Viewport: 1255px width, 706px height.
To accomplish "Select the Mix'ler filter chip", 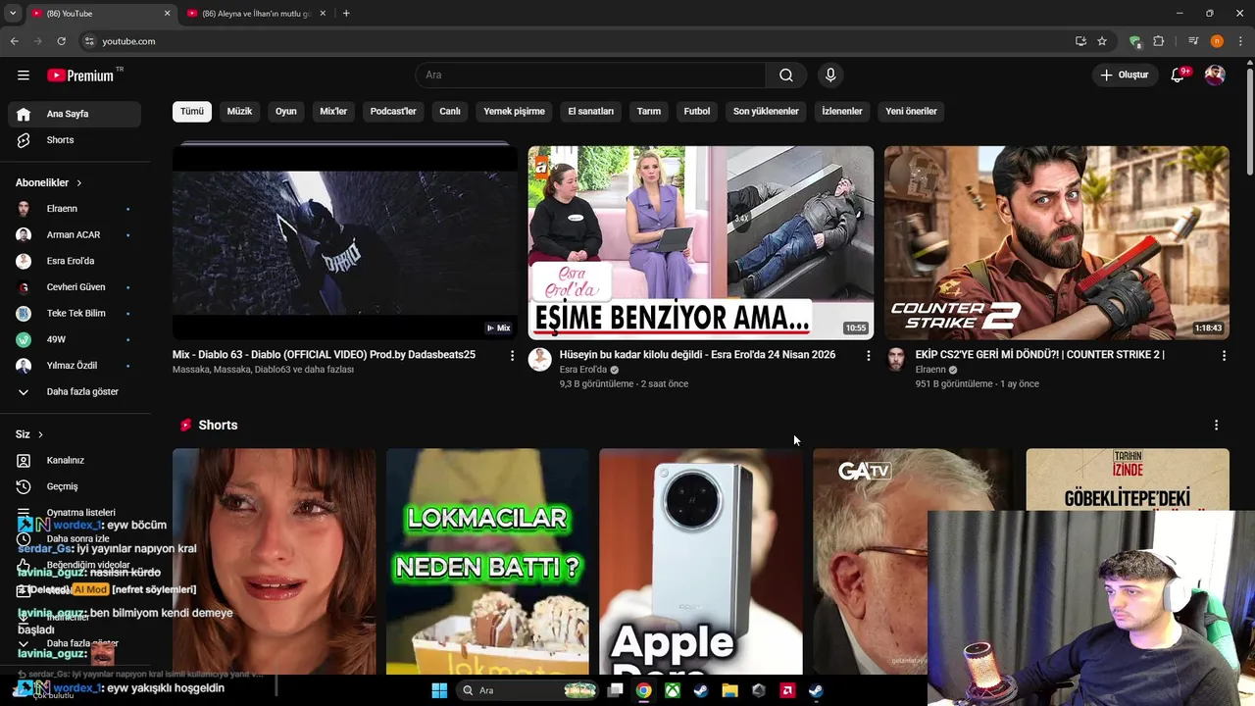I will point(333,112).
